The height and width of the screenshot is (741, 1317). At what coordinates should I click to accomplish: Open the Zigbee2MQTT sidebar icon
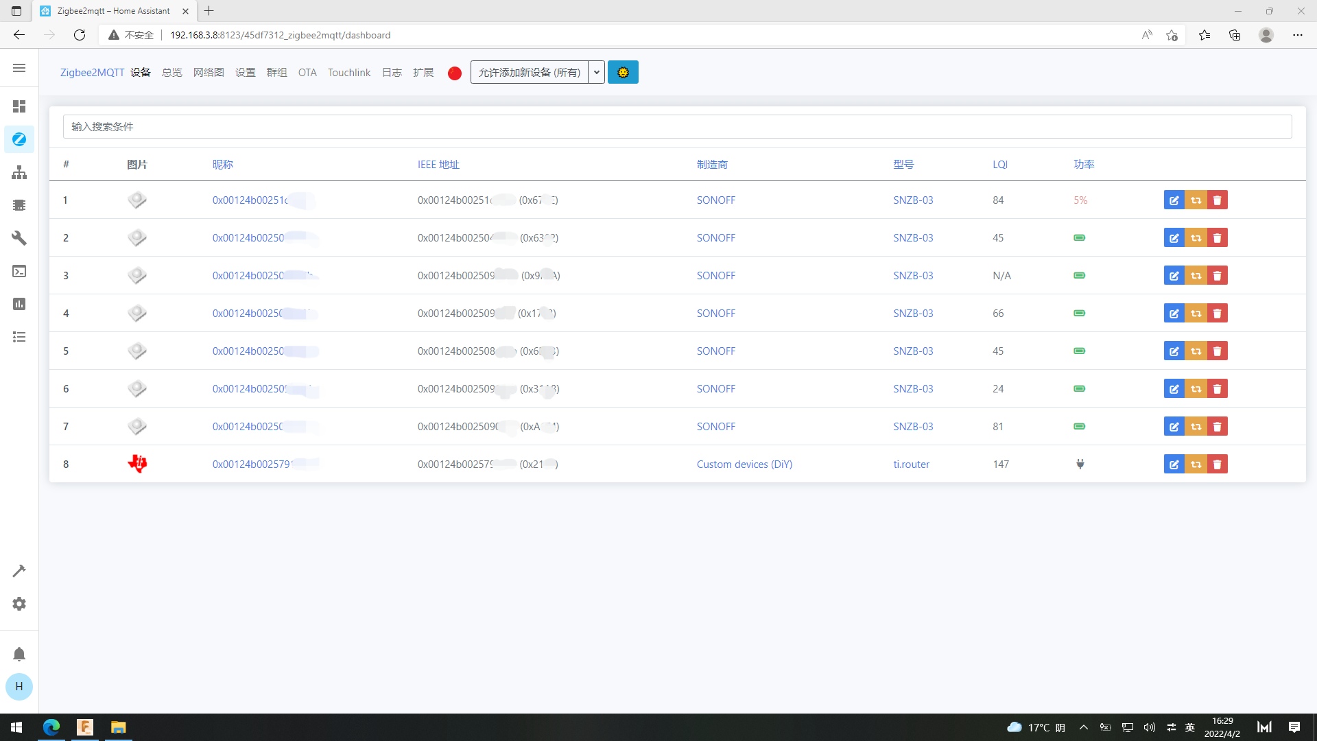coord(19,139)
